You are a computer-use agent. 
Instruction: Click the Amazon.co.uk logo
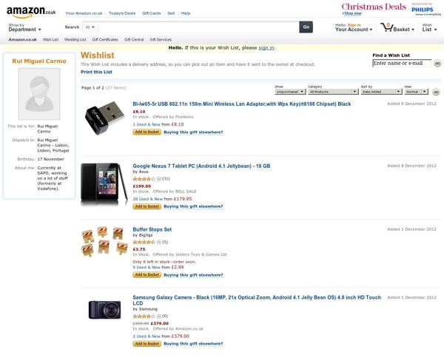(x=31, y=11)
